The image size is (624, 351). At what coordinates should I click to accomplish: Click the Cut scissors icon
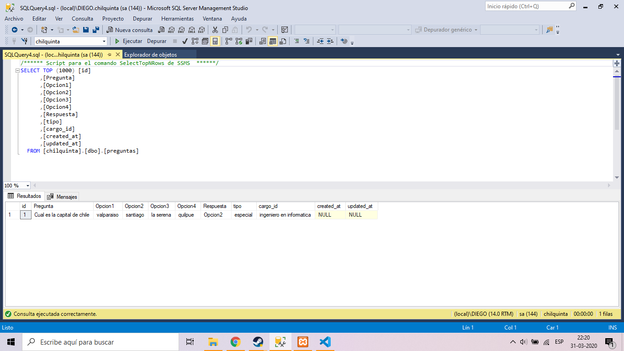tap(215, 30)
